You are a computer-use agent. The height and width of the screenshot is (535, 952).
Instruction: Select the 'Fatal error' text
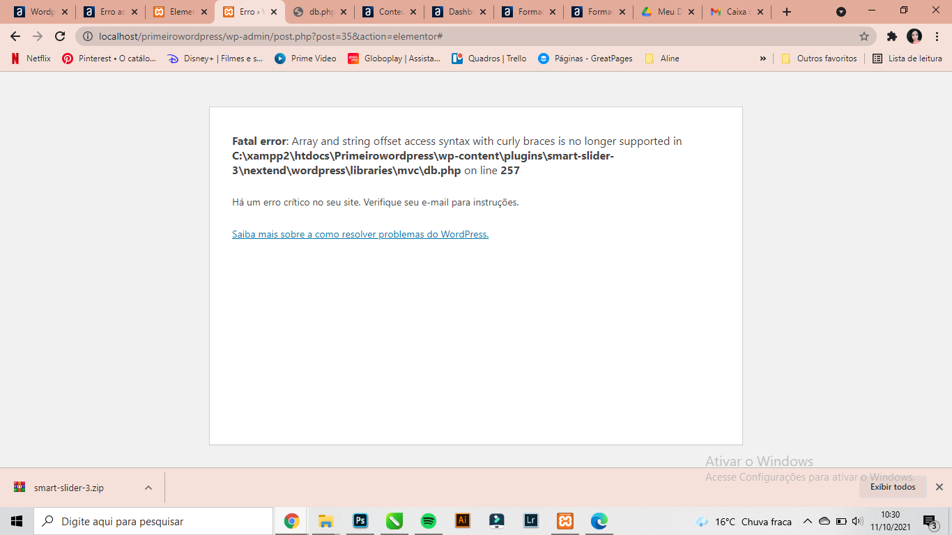point(259,141)
